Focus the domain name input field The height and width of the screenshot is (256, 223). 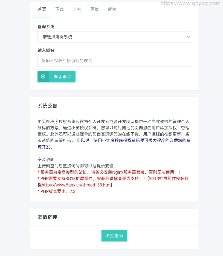114,61
